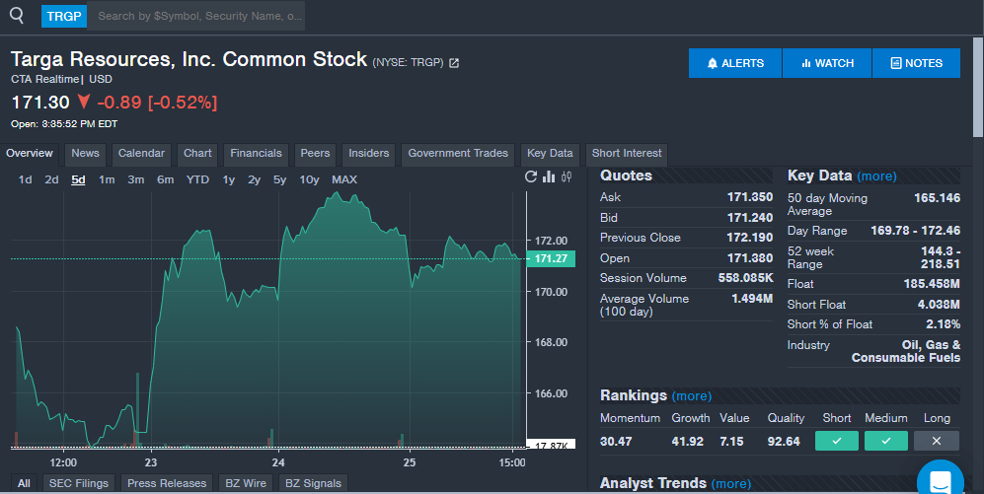Click the search magnifier icon
Image resolution: width=984 pixels, height=494 pixels.
click(x=17, y=16)
